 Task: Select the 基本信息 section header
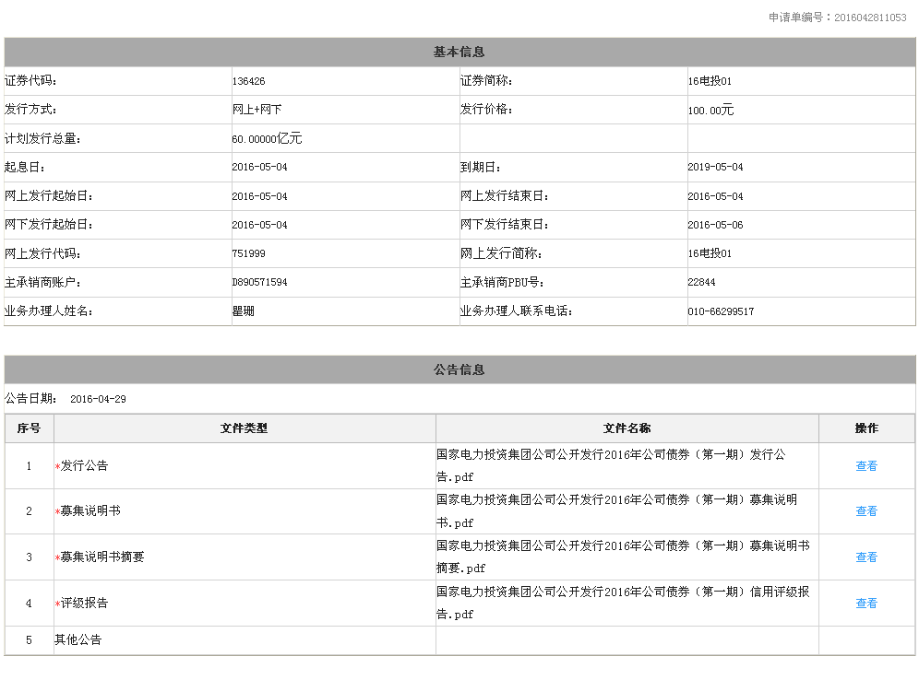tap(459, 53)
